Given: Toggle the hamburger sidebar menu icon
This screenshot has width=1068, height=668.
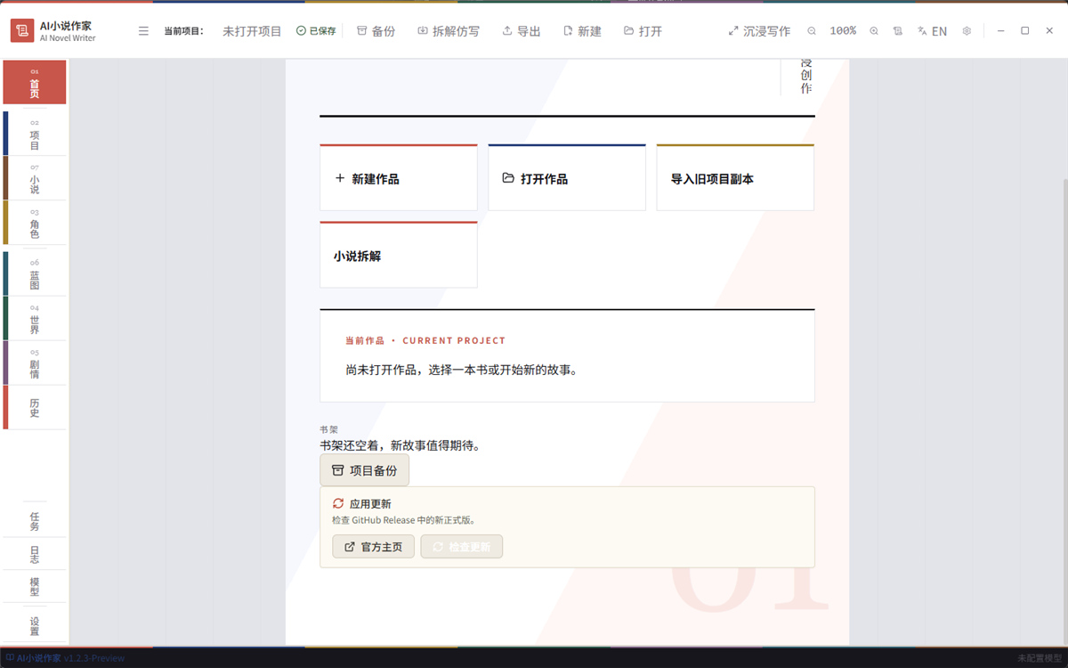Looking at the screenshot, I should click(143, 31).
